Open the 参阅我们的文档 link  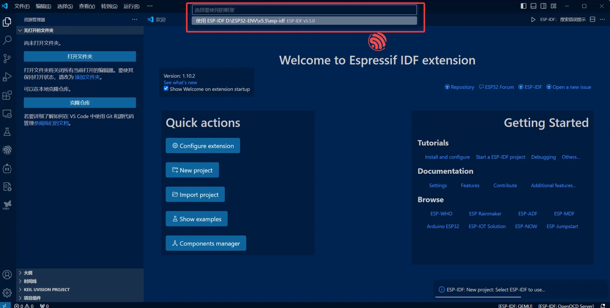point(51,123)
